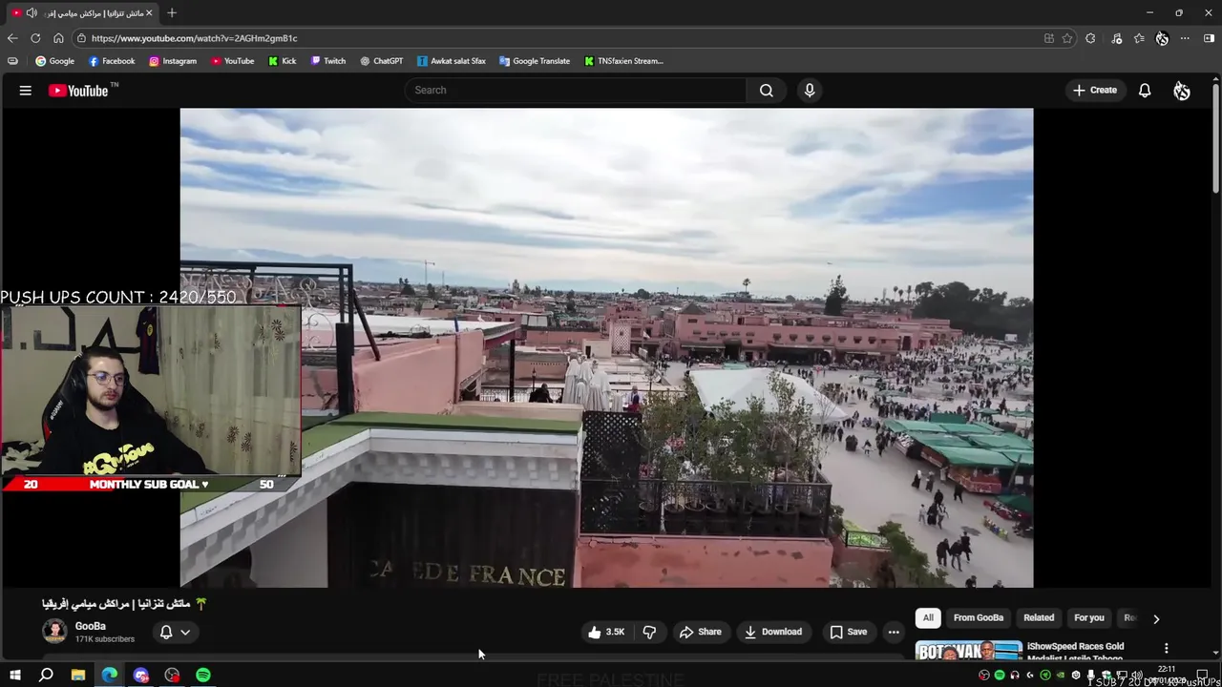
Task: Mute tab via speaker icon
Action: tap(32, 12)
